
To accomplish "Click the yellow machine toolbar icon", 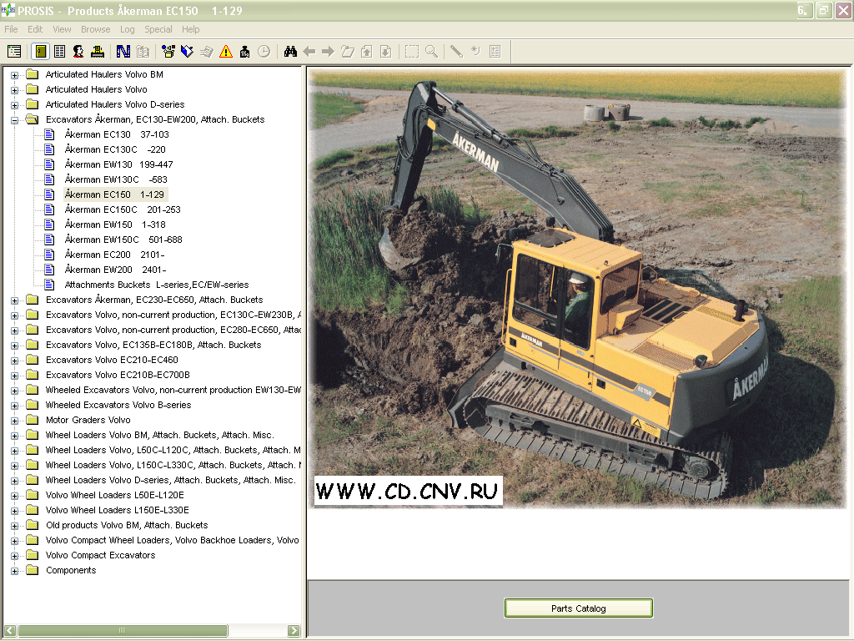I will coord(98,51).
